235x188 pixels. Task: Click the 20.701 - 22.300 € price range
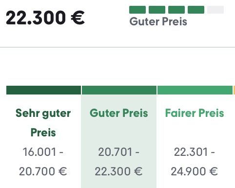click(x=118, y=162)
